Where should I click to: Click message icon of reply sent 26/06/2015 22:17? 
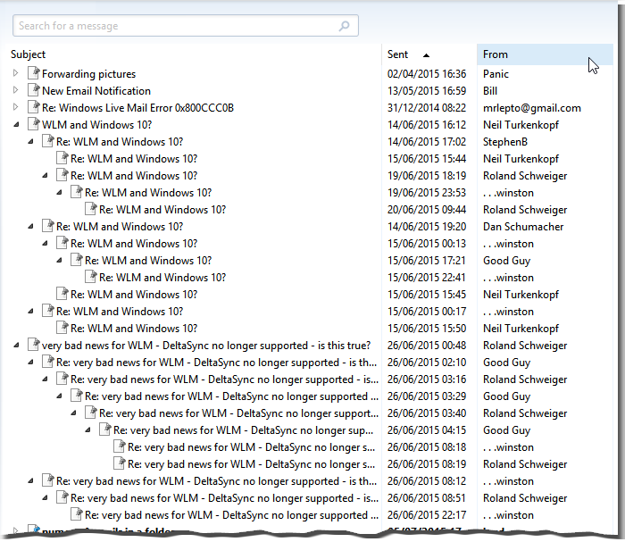click(x=77, y=514)
